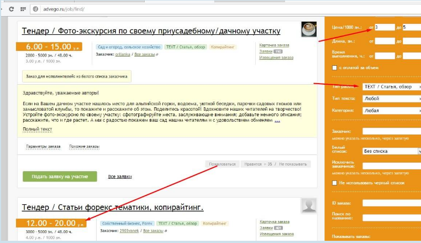This screenshot has height=243, width=421.
Task: Open the 'Категория' dropdown
Action: coord(391,111)
